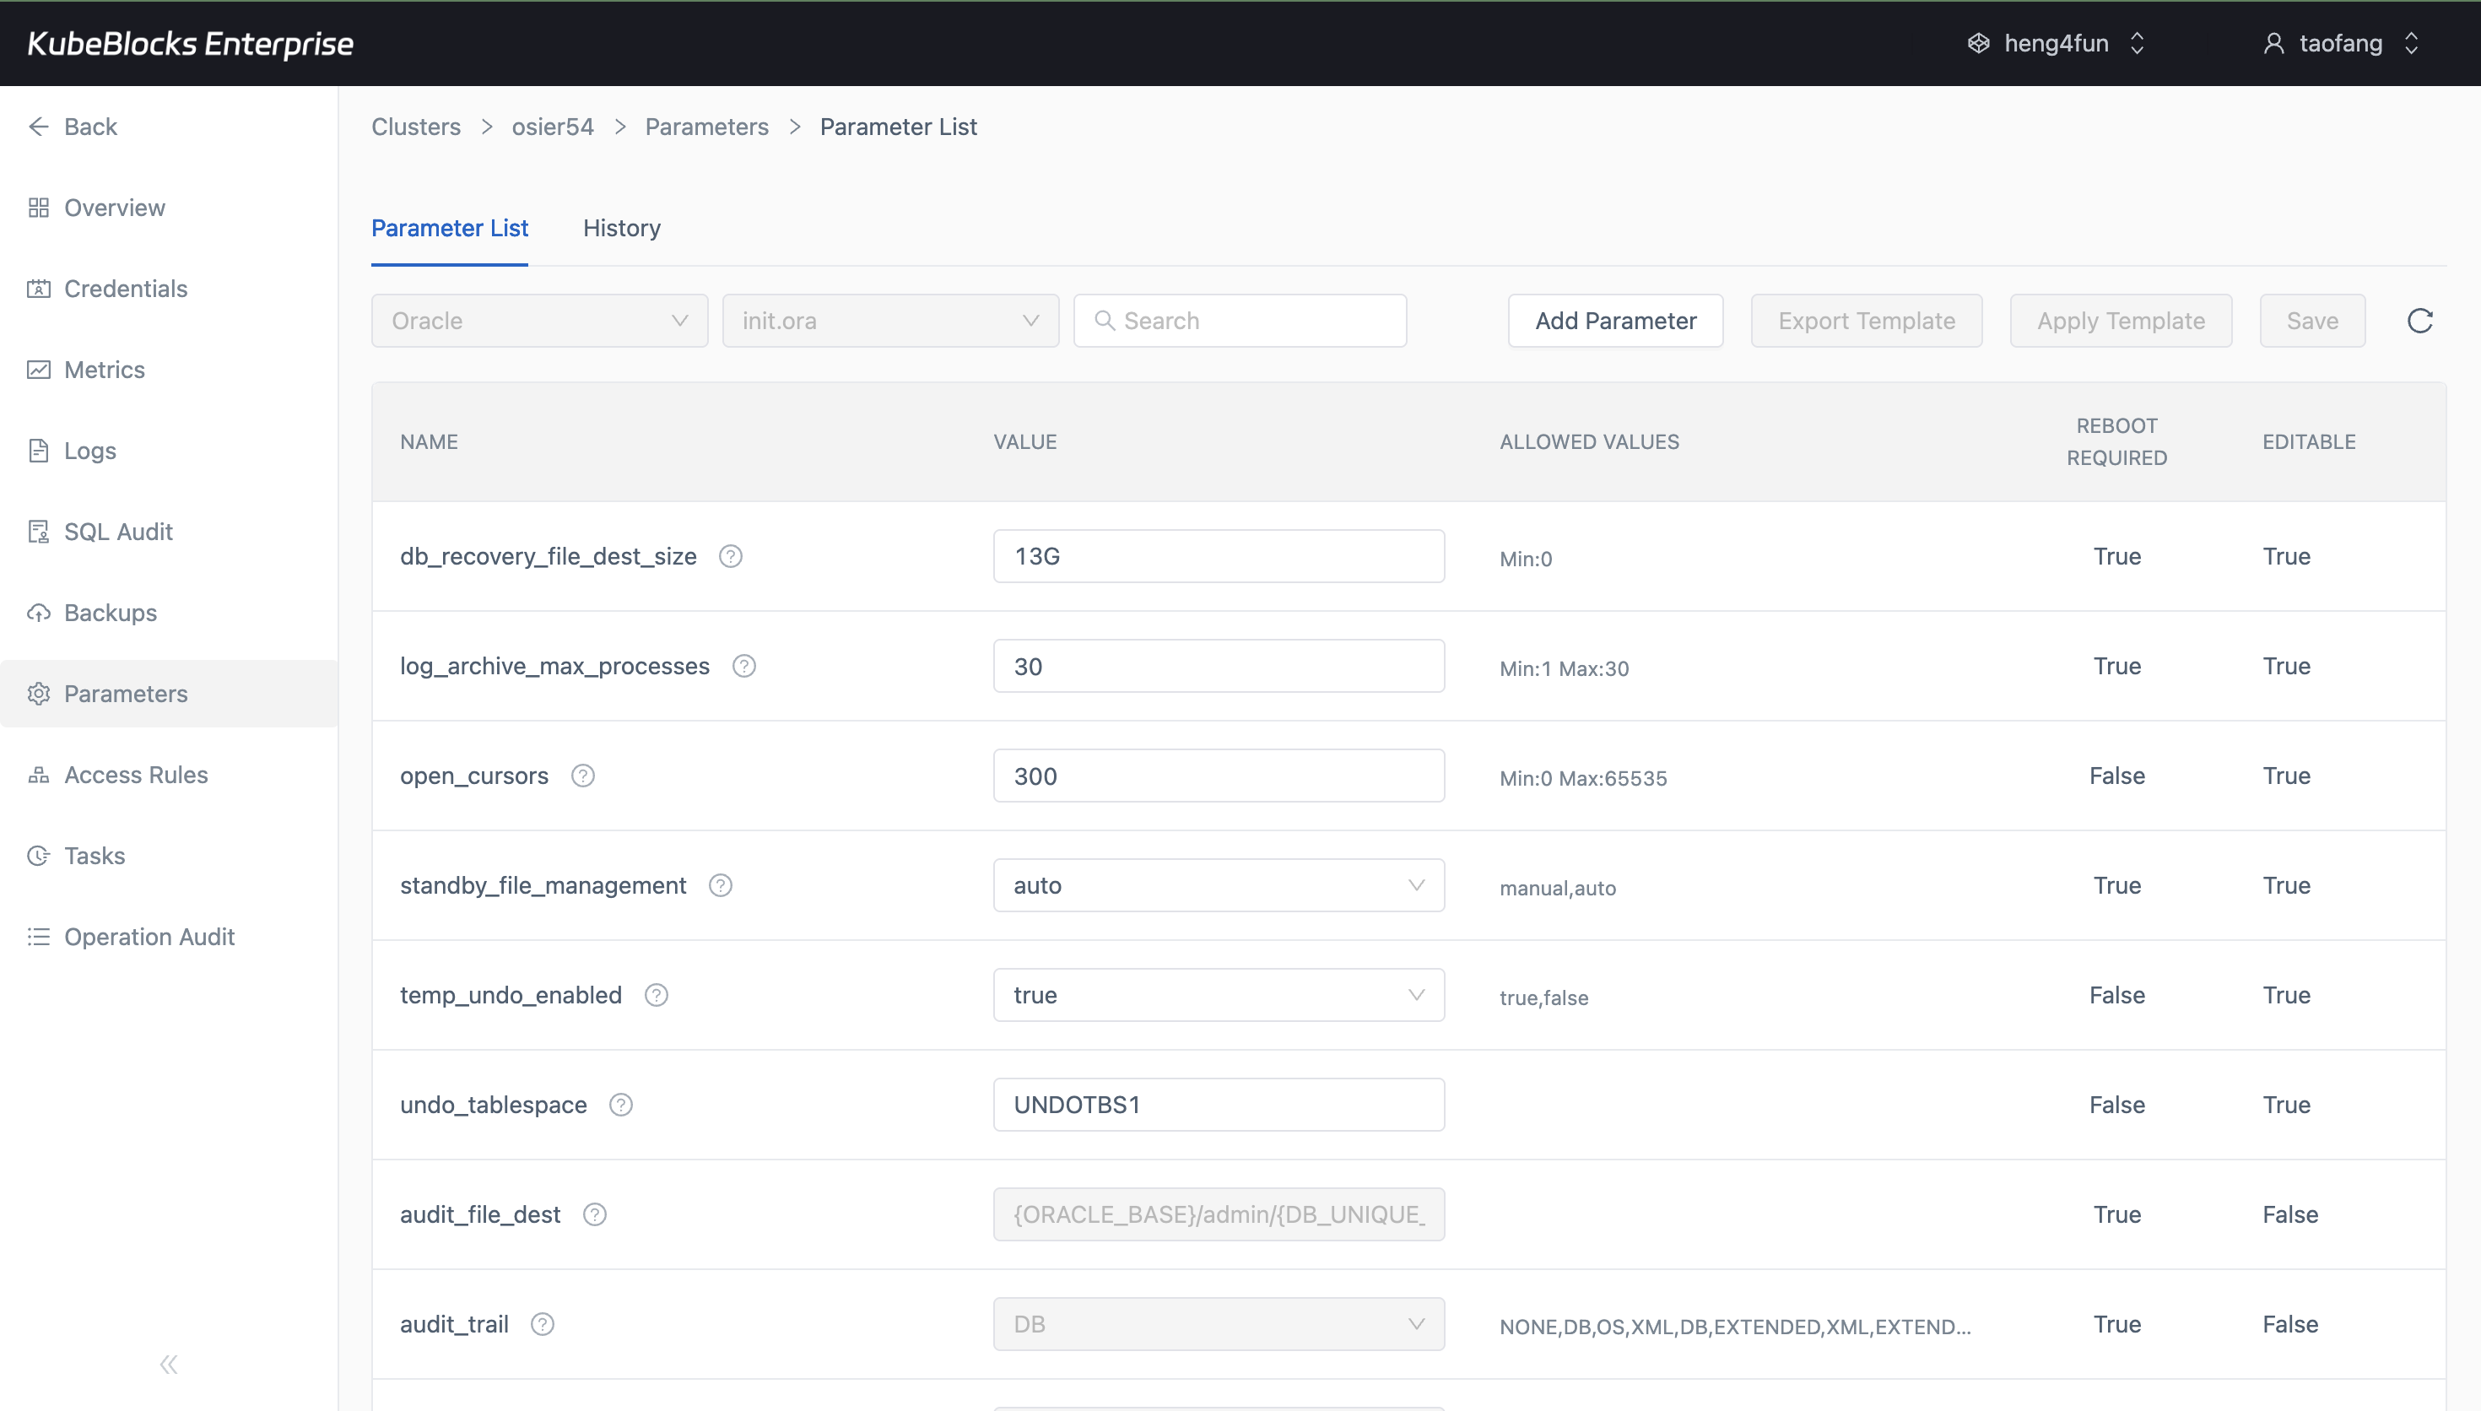Open the Access Rules sidebar panel
The width and height of the screenshot is (2481, 1411).
136,775
